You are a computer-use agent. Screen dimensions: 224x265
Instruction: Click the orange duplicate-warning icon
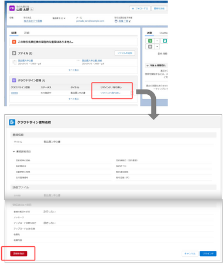[14, 42]
